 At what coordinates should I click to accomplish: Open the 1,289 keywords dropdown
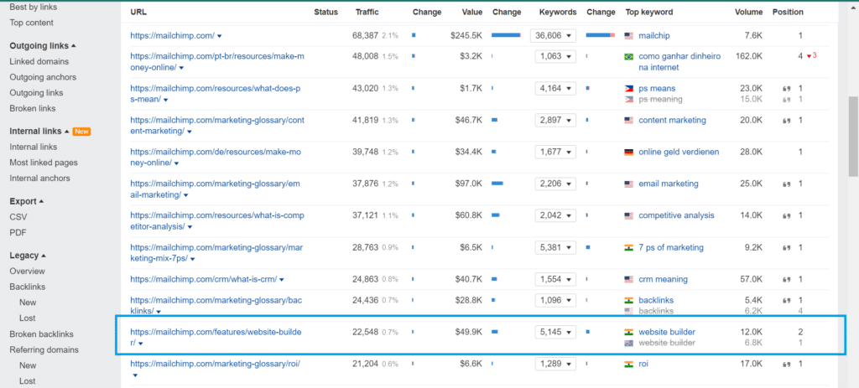(555, 364)
